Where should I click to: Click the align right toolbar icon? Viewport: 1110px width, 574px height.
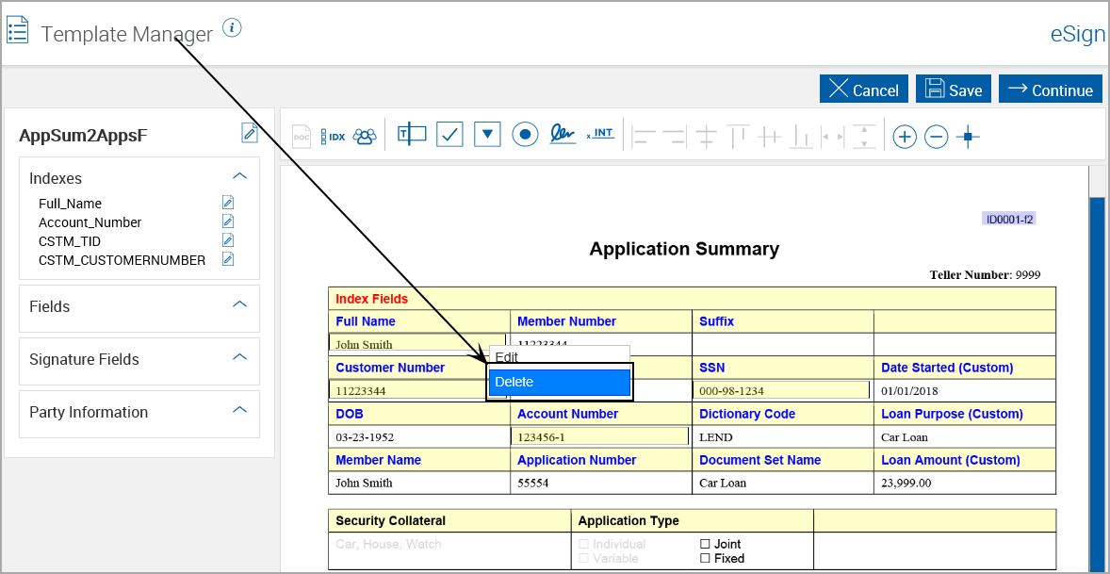pos(674,135)
